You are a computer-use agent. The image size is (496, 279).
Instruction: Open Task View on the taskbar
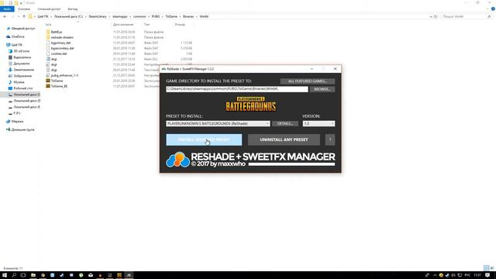(x=23, y=275)
